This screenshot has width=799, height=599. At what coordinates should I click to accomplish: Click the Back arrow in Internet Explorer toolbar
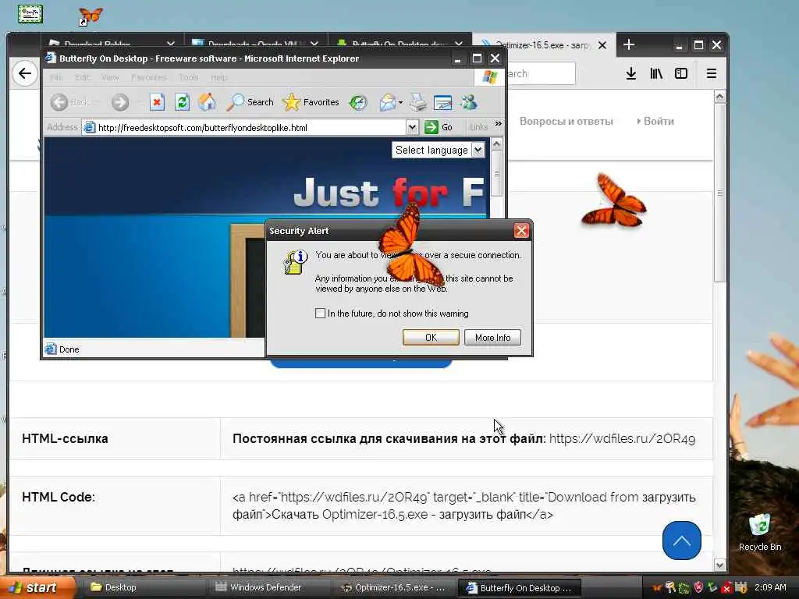pos(59,102)
